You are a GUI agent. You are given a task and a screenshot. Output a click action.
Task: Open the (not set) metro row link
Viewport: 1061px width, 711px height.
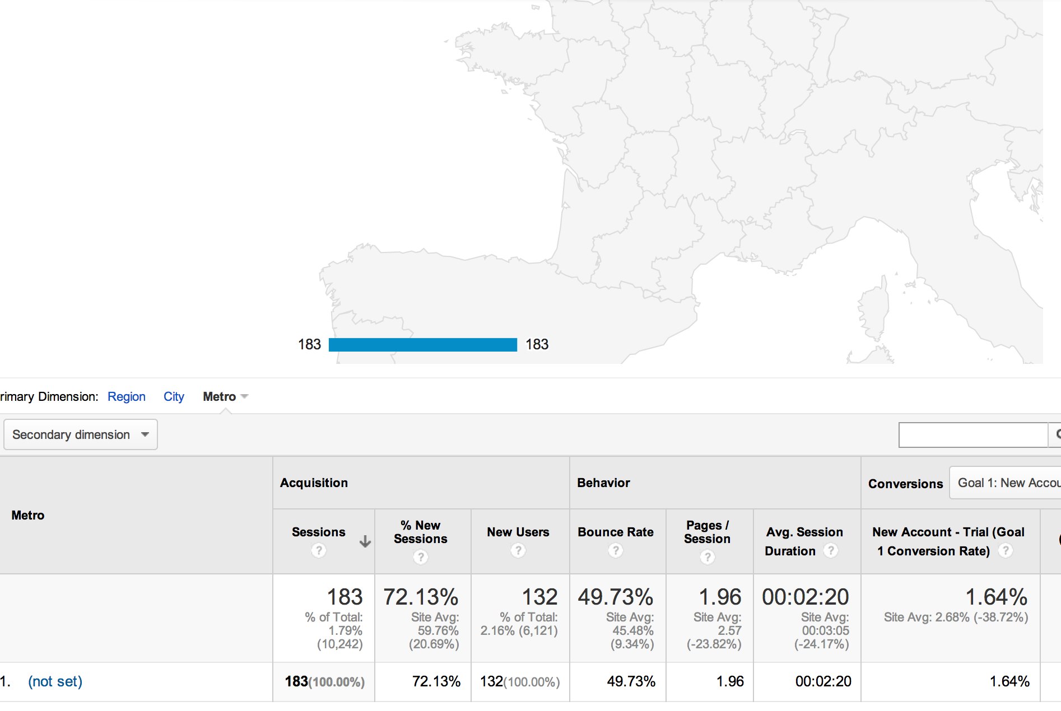[x=55, y=681]
